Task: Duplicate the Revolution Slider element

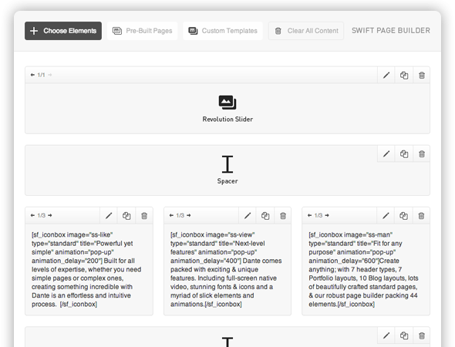Action: 404,76
